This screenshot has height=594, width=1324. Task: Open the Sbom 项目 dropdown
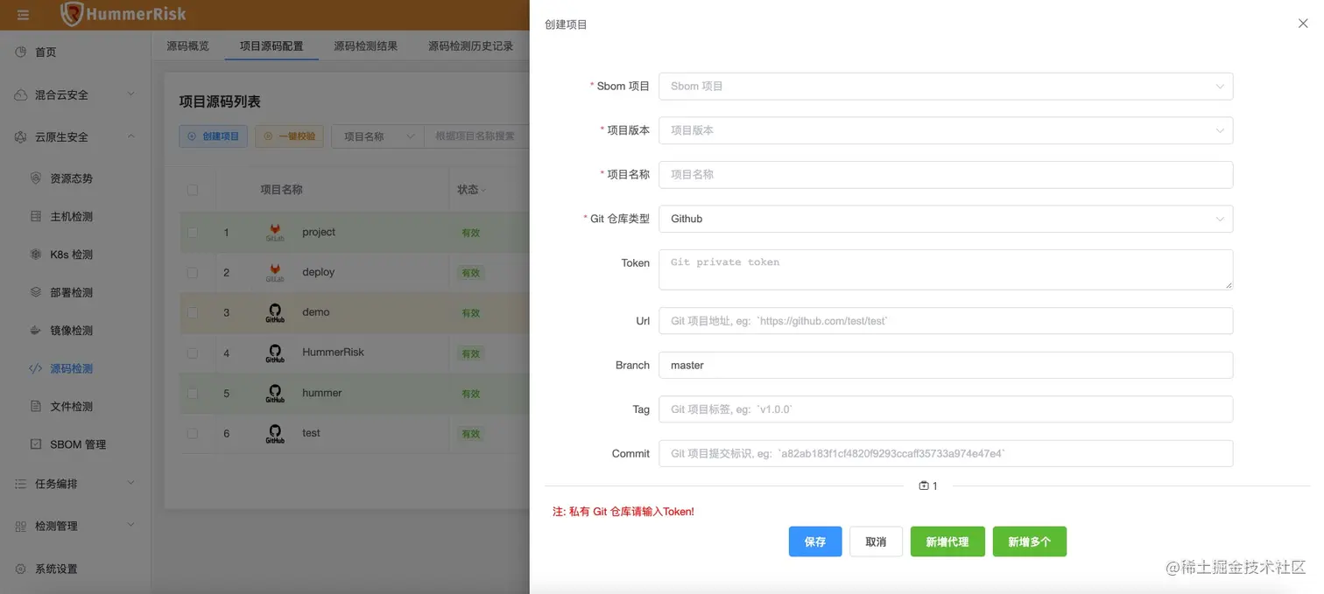point(946,87)
